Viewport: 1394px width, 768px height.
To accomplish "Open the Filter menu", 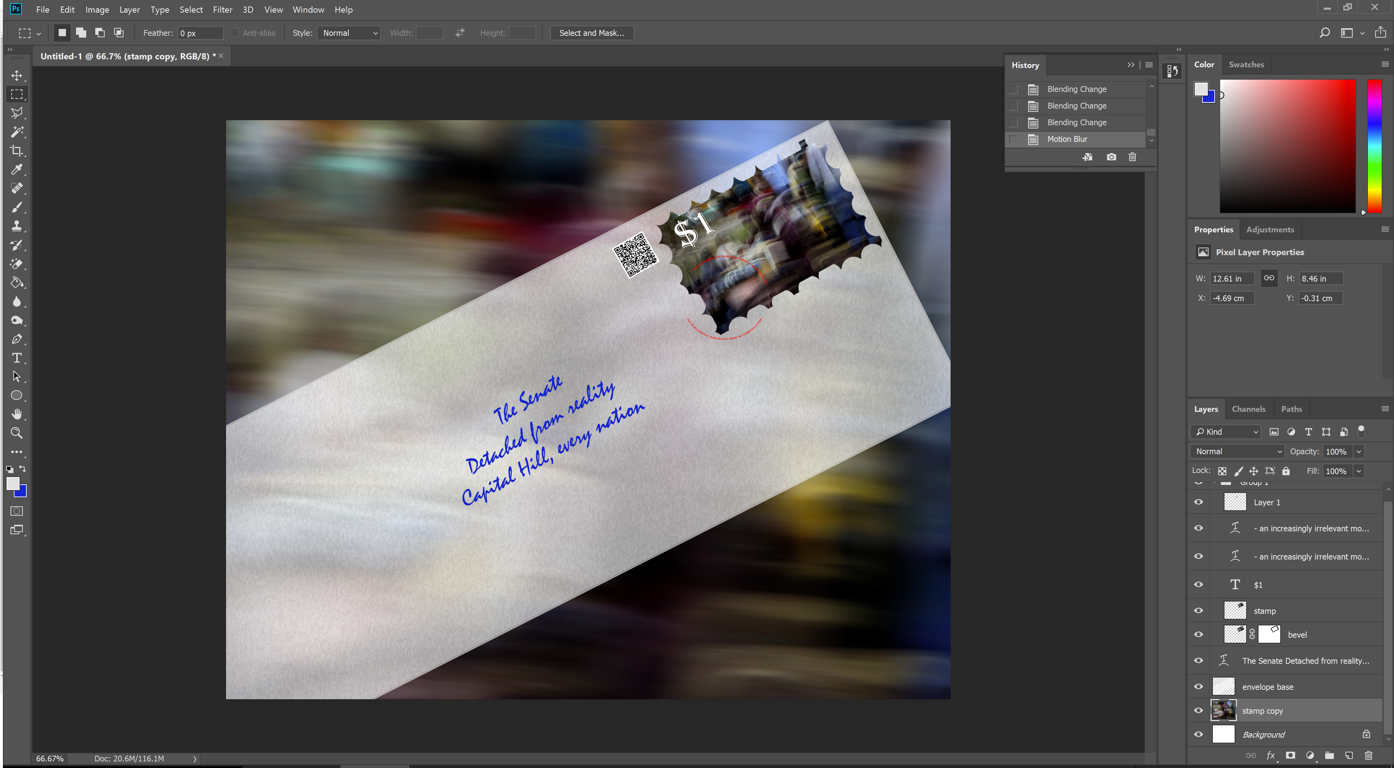I will pyautogui.click(x=222, y=10).
